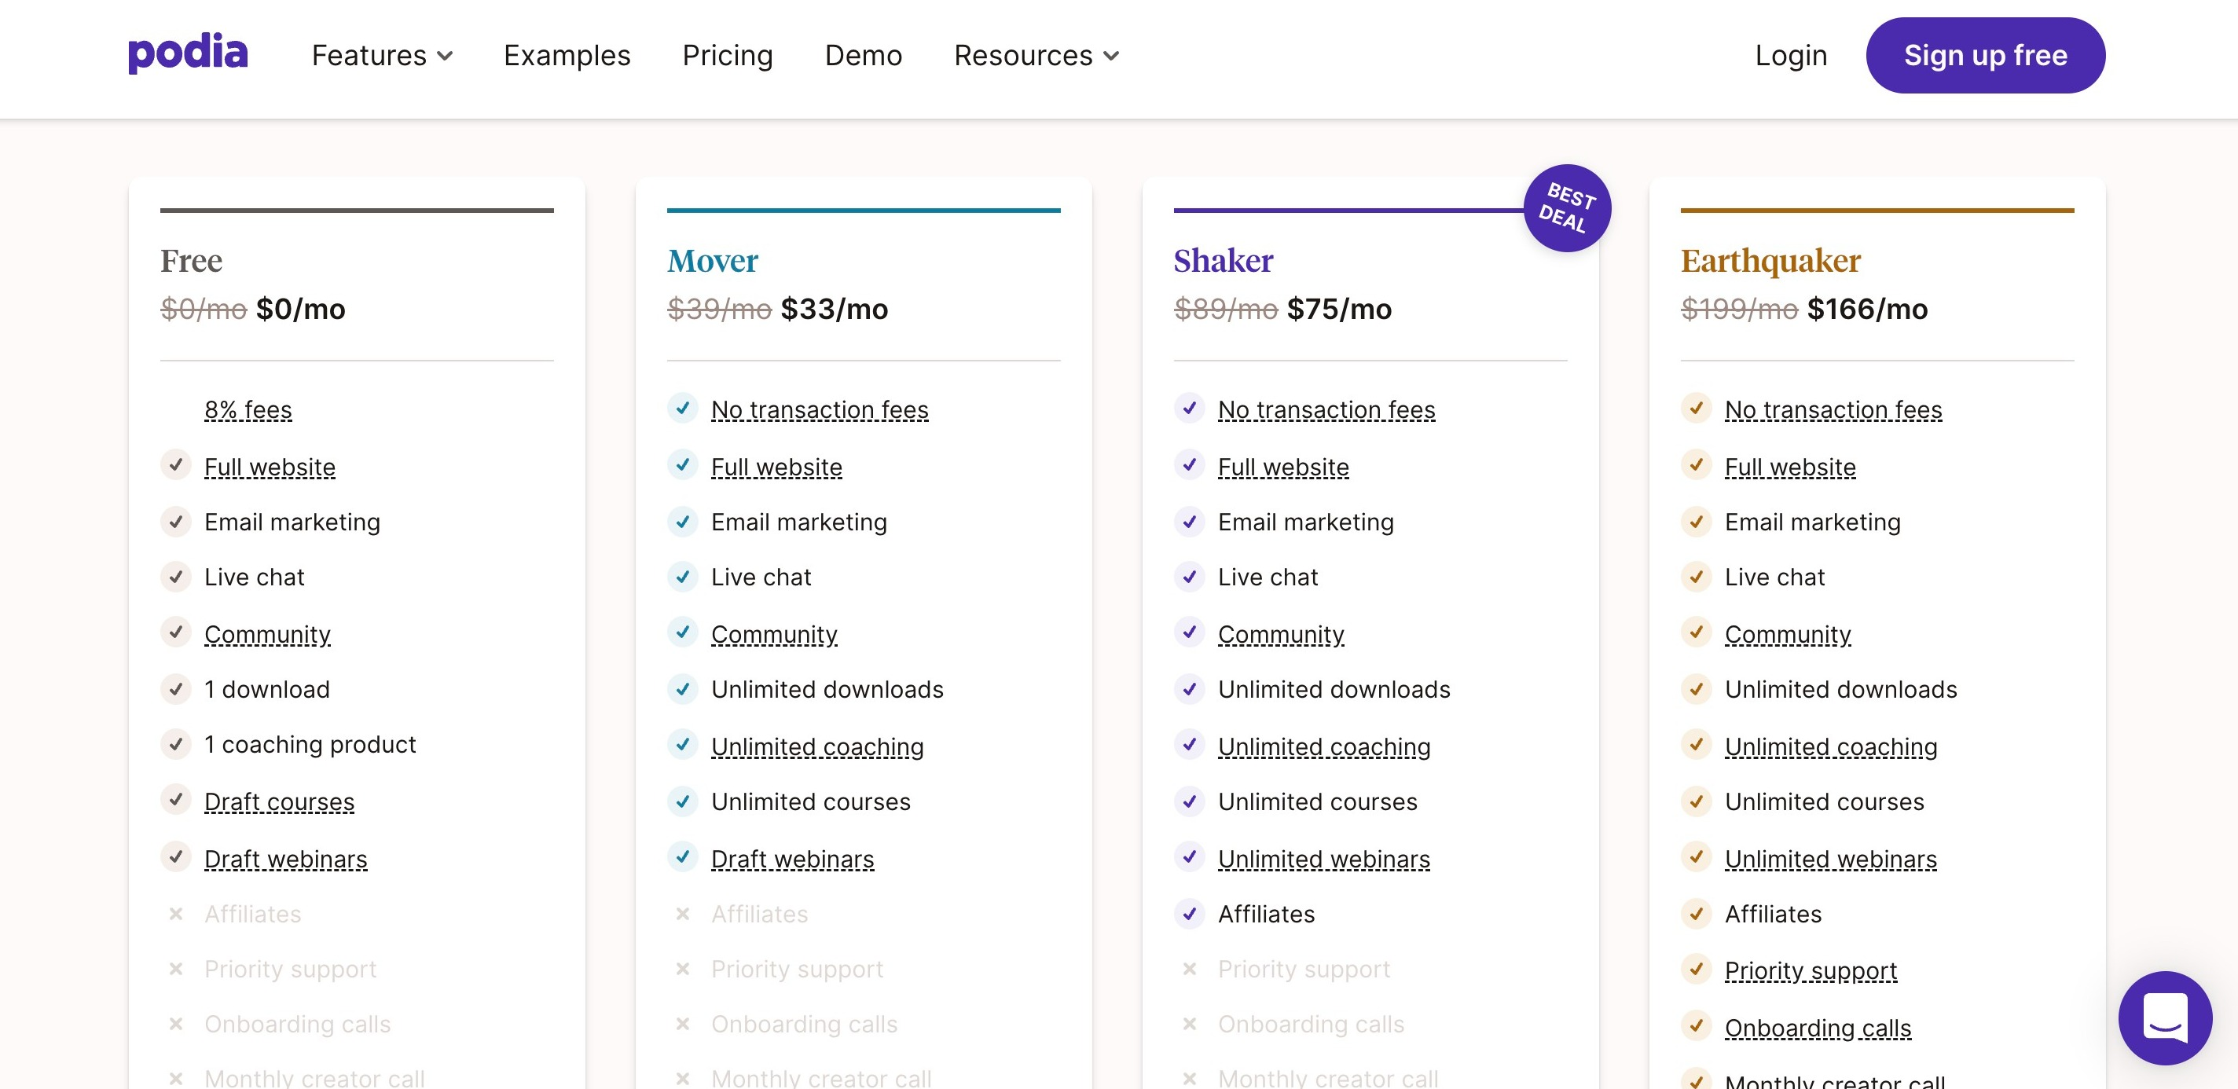Click Onboarding calls in the Earthquaker plan
This screenshot has height=1089, width=2238.
1818,1028
